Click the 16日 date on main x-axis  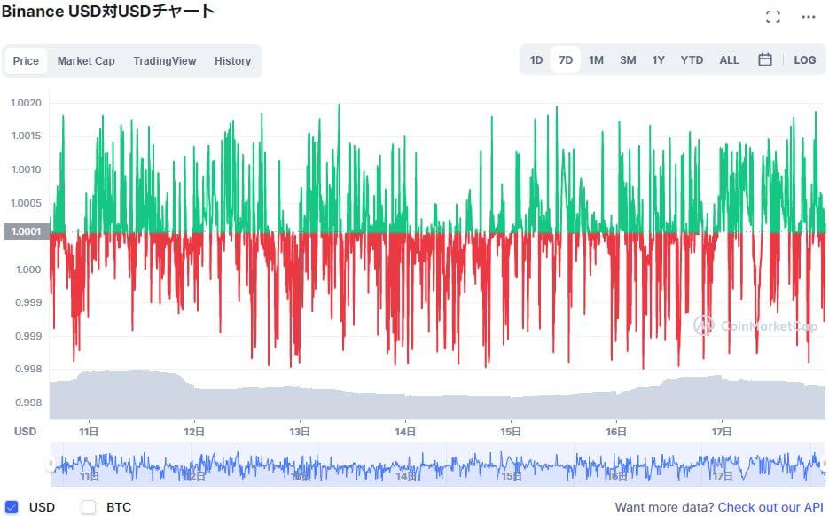pyautogui.click(x=616, y=432)
